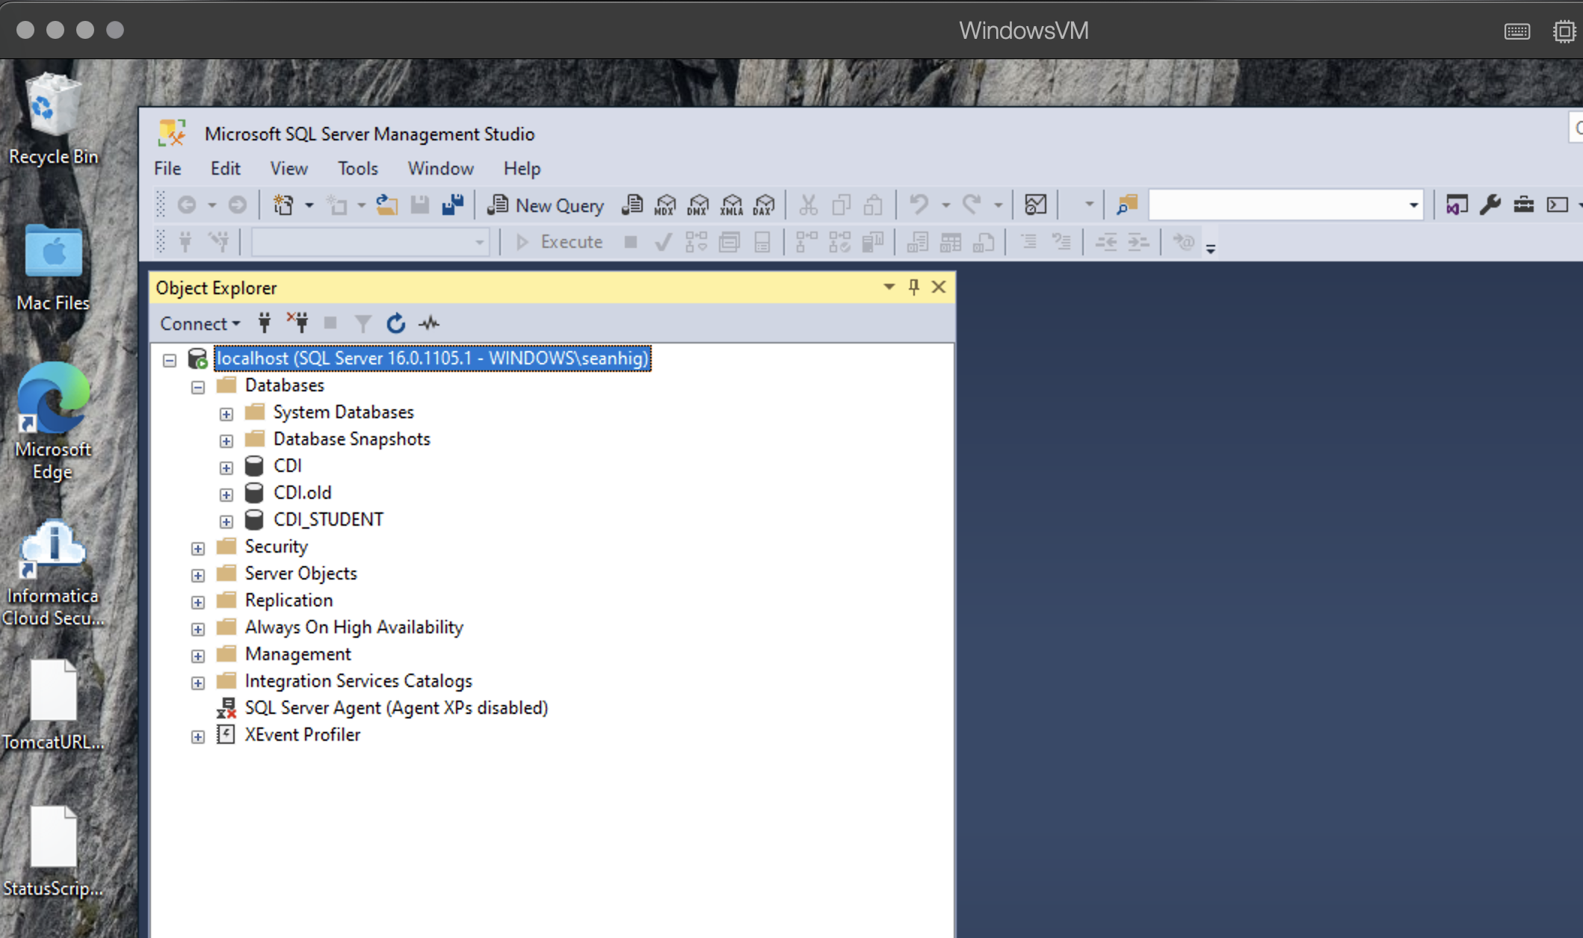Image resolution: width=1583 pixels, height=938 pixels.
Task: Expand the Server Objects folder
Action: tap(198, 575)
